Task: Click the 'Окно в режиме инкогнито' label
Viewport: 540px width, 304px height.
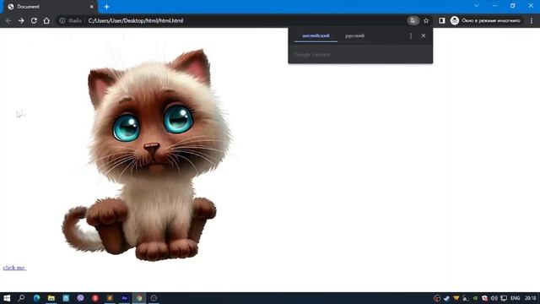Action: (x=491, y=20)
